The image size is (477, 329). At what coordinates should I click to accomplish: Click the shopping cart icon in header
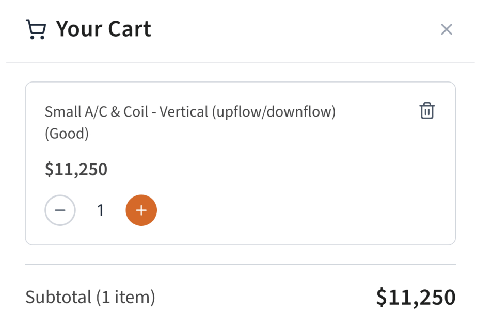(x=36, y=29)
